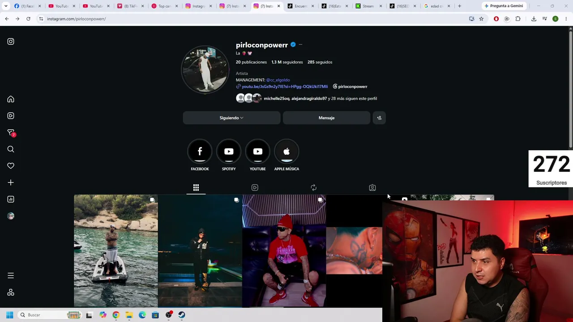Open the tab search dropdown arrow

pos(6,6)
